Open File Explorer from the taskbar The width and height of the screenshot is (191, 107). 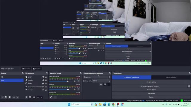tap(100, 104)
